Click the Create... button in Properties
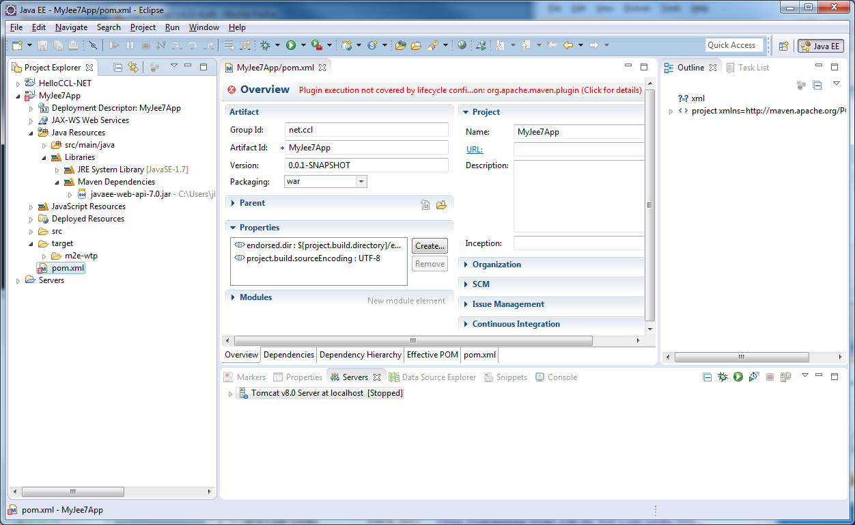 point(430,246)
